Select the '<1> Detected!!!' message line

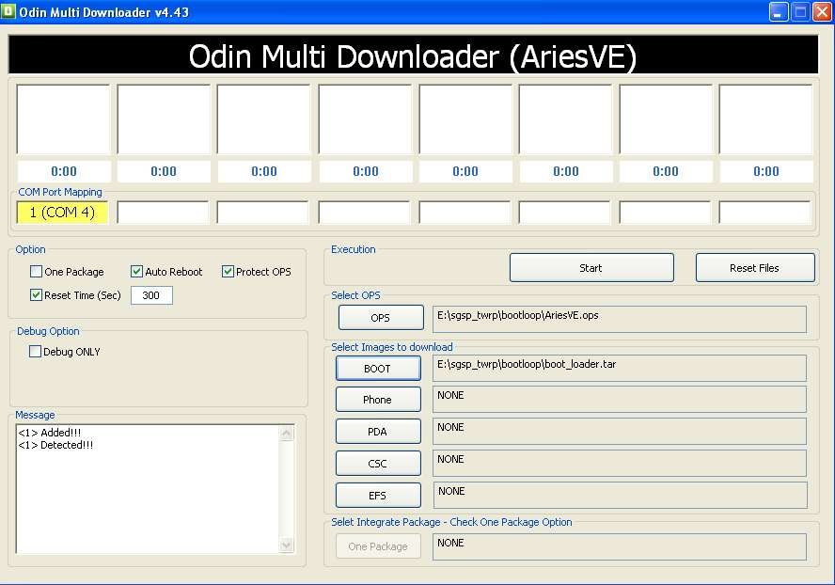click(x=55, y=445)
